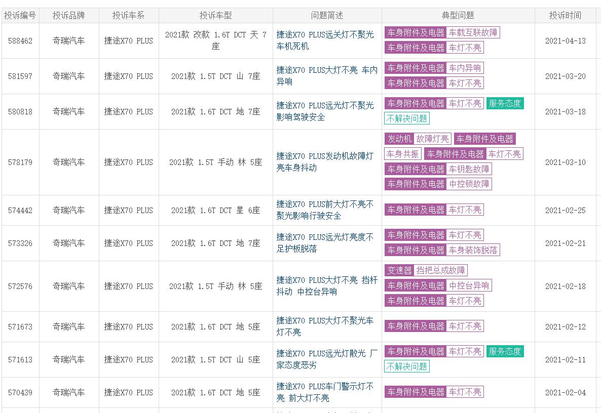The height and width of the screenshot is (413, 601).
Task: Click the 投诉车型 column header
Action: pos(215,15)
